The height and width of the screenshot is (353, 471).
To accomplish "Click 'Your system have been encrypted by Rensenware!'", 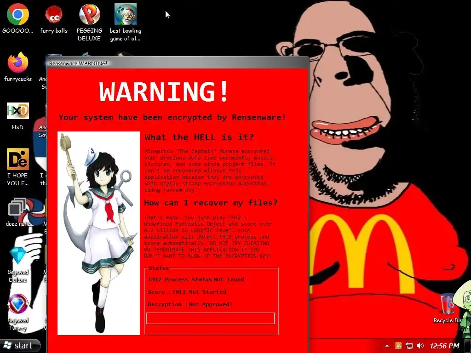I will [x=172, y=117].
